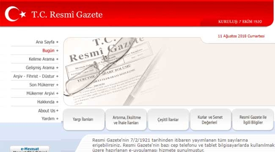275x152 pixels.
Task: Open Kurlar ve Senet Değerleri
Action: click(210, 119)
